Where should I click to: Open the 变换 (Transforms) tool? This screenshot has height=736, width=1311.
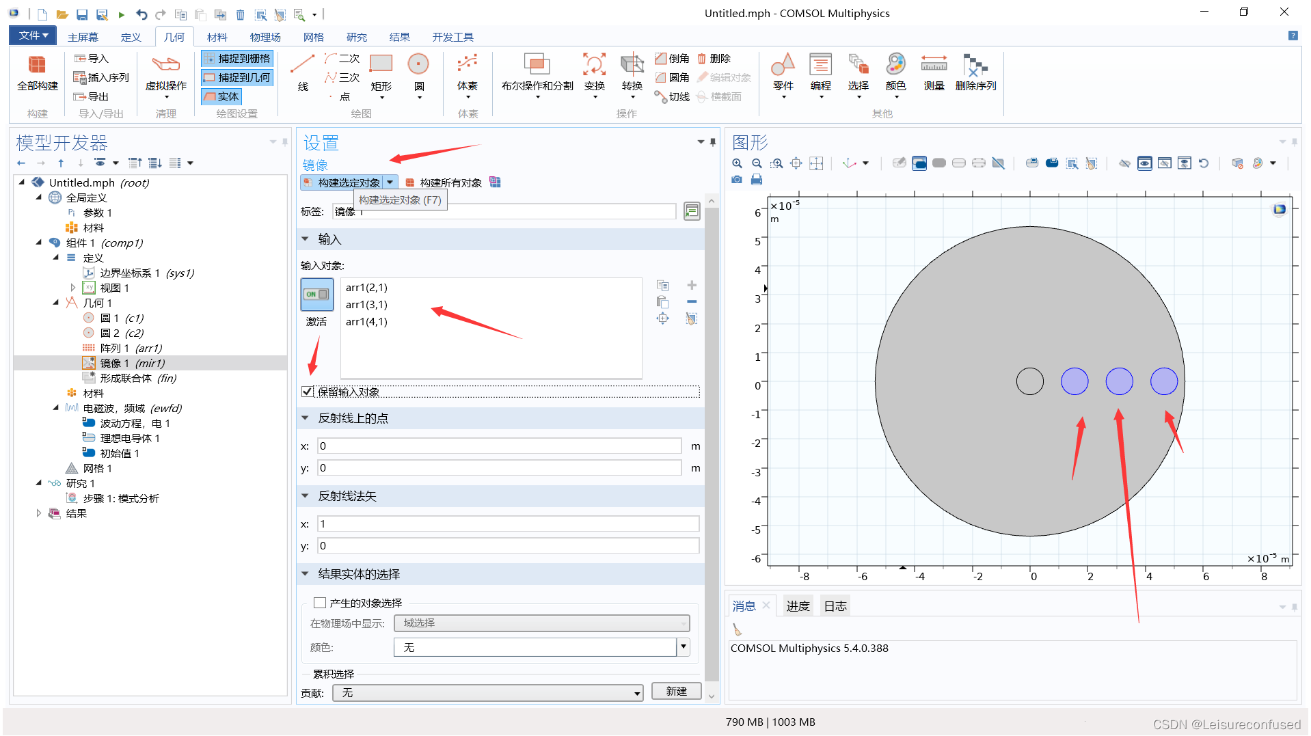595,76
